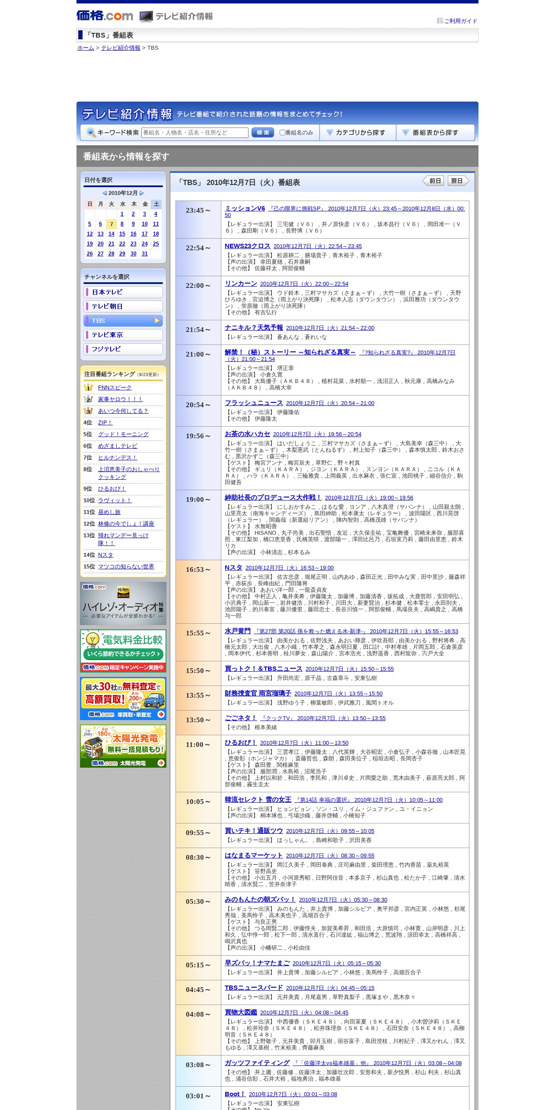This screenshot has width=555, height=1110.
Task: Open 財務捜査官 雨宮瑠璃子 link
Action: (258, 693)
